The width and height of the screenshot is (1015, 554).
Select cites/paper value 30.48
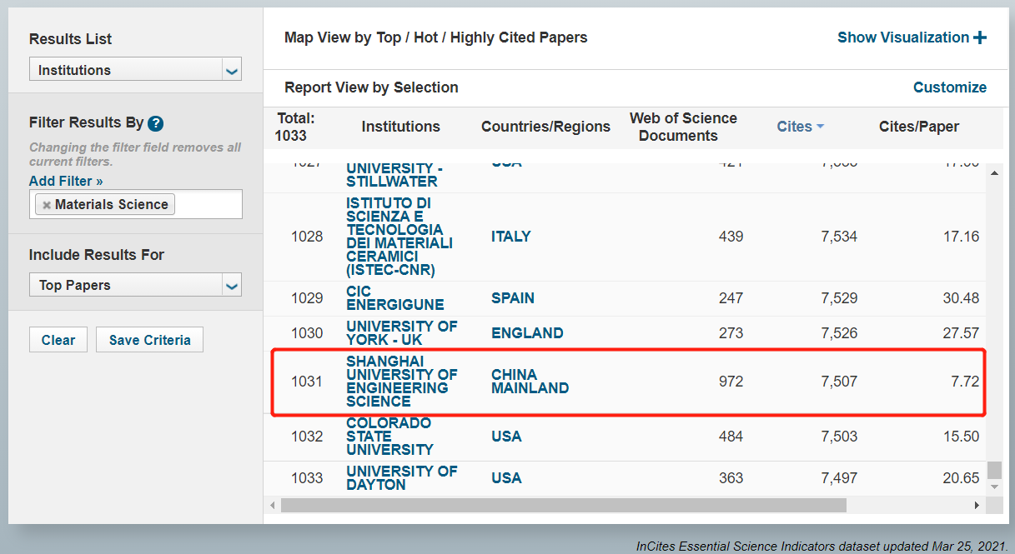pos(961,298)
